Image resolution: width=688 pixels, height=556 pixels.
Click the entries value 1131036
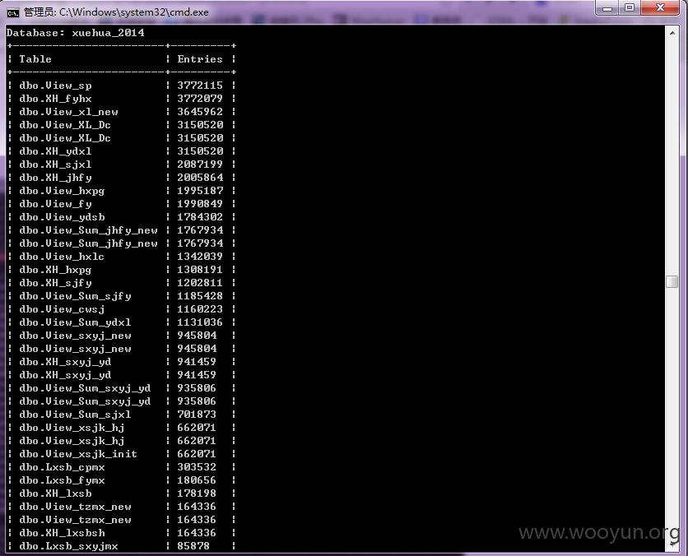coord(200,322)
